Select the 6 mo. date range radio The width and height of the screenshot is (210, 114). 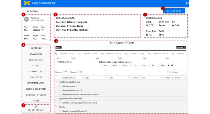coord(120,65)
